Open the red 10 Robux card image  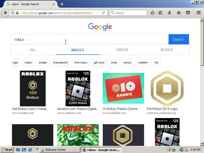click(x=123, y=88)
